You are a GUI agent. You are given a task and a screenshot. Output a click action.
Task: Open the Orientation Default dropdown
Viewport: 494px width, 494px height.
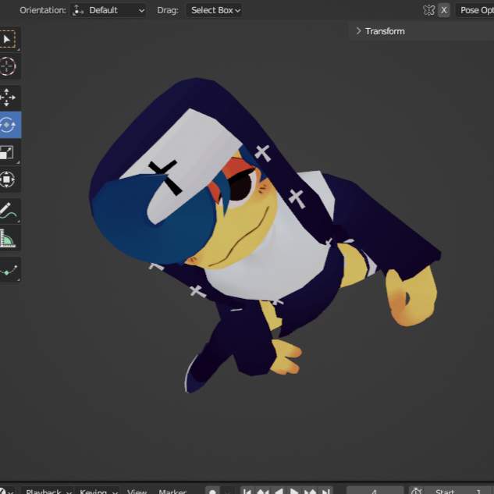click(108, 10)
